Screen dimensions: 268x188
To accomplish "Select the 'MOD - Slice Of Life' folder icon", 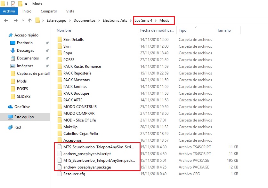I will point(60,120).
